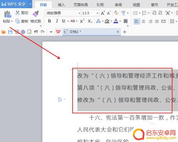Viewport: 178px width, 142px height.
Task: Open the font dialog launcher
Action: (x=128, y=26)
